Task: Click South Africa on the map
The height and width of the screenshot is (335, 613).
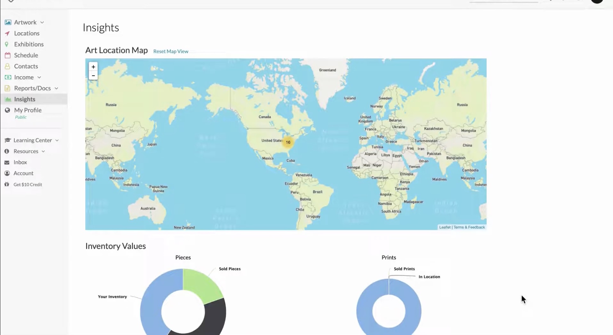Action: tap(391, 211)
